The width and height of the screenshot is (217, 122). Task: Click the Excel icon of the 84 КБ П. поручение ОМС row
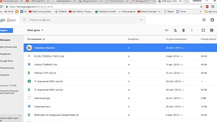click(29, 90)
